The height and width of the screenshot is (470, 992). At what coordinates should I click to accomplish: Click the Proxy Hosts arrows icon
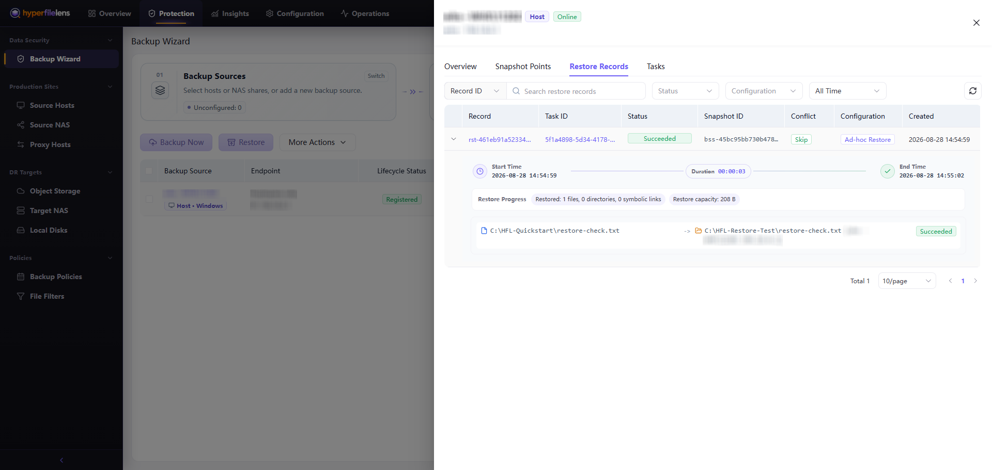[x=21, y=144]
